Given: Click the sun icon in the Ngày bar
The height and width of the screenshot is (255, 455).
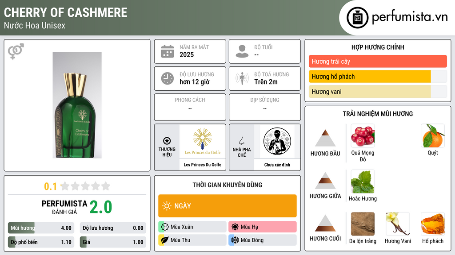Looking at the screenshot, I should (167, 206).
